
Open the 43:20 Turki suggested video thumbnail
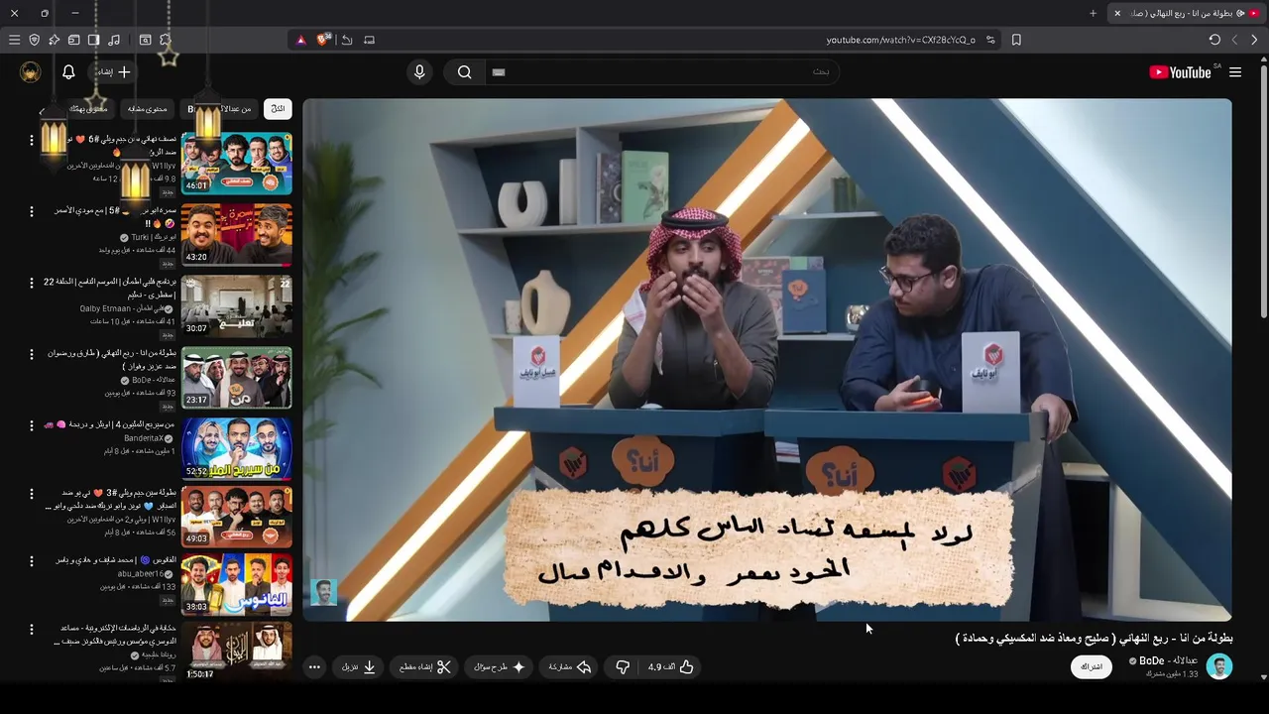coord(236,234)
